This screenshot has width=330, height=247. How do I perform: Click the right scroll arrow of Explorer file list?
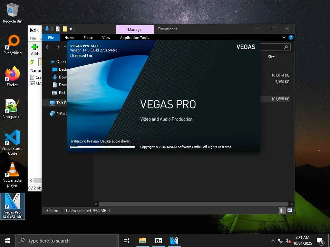(x=292, y=204)
